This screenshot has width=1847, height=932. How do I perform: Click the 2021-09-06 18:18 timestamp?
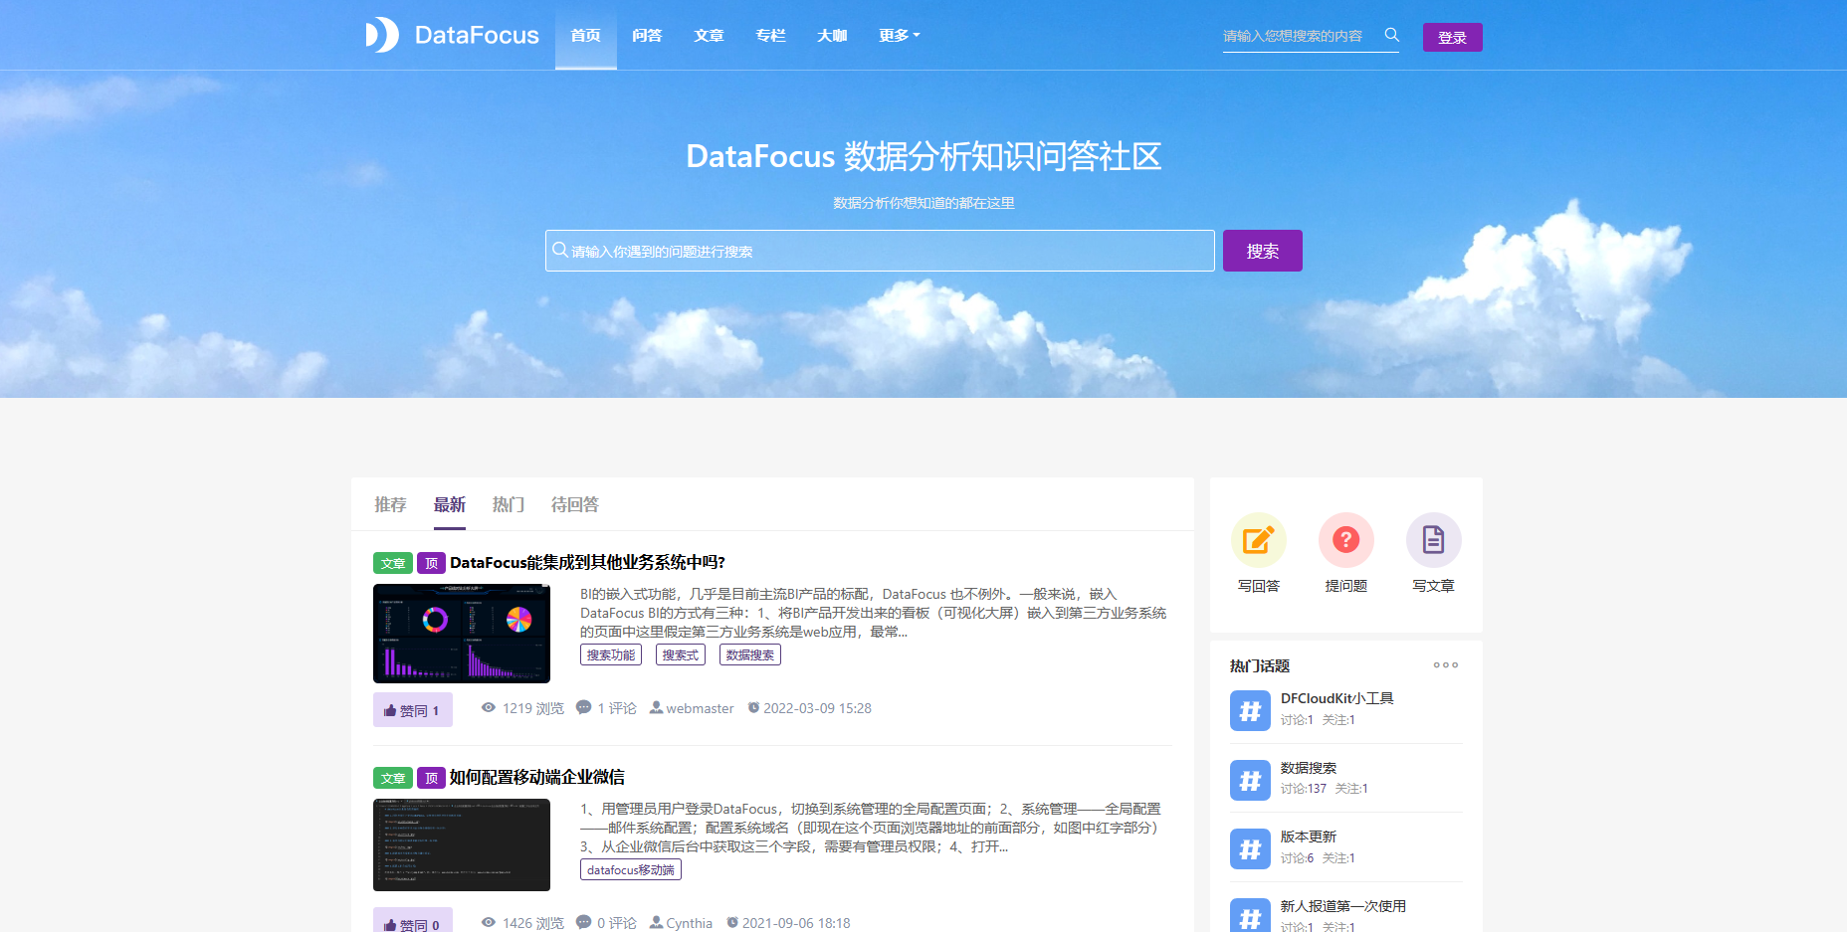(796, 923)
